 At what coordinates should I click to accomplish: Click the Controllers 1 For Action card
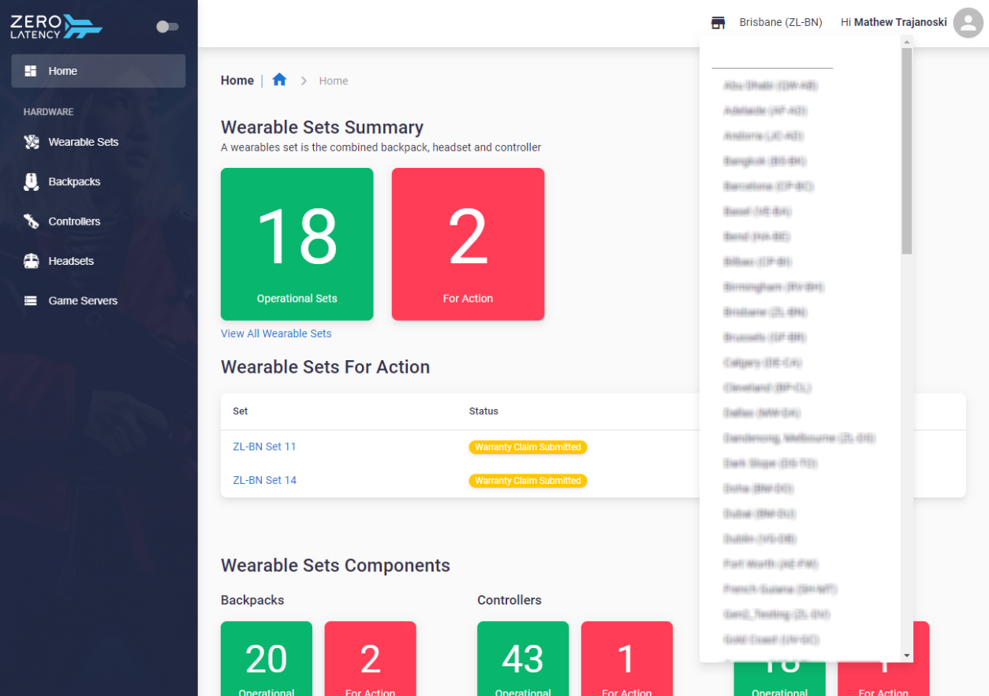[627, 658]
